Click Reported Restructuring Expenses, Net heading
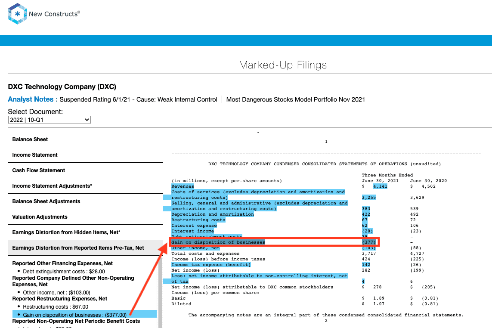Viewport: 492px width, 328px height. 60,299
